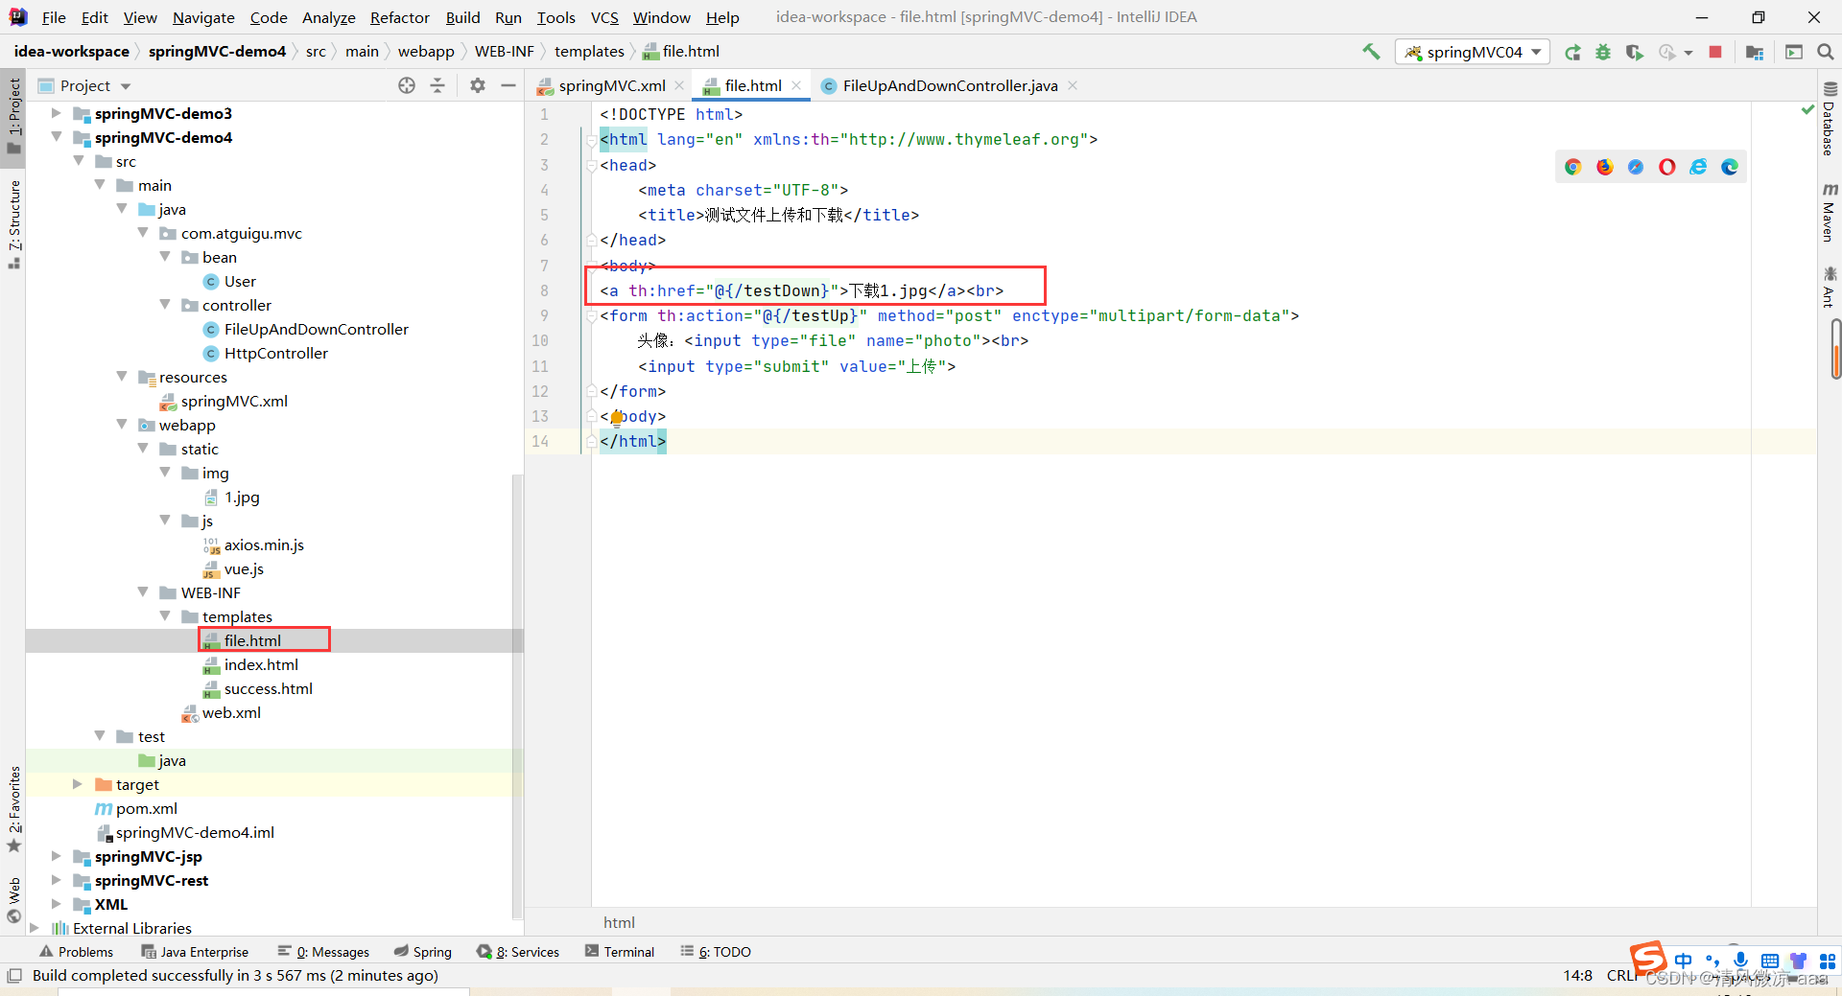1842x996 pixels.
Task: Click the Build project hammer icon
Action: click(1371, 52)
